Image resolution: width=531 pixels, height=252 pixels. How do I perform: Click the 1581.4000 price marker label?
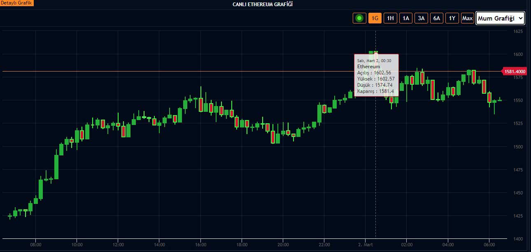click(515, 72)
